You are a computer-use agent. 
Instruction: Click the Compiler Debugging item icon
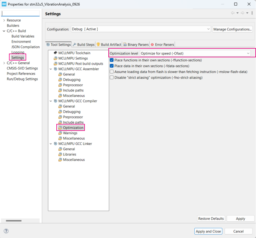coord(60,111)
